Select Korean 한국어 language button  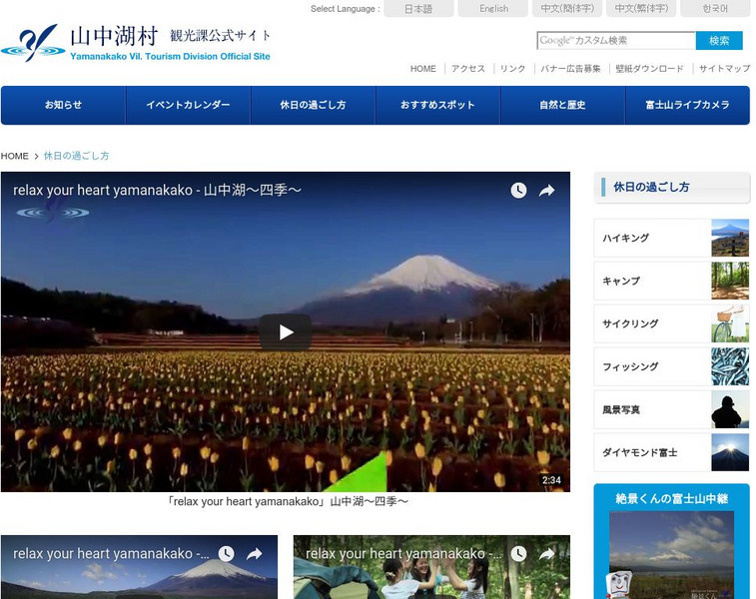tap(715, 9)
